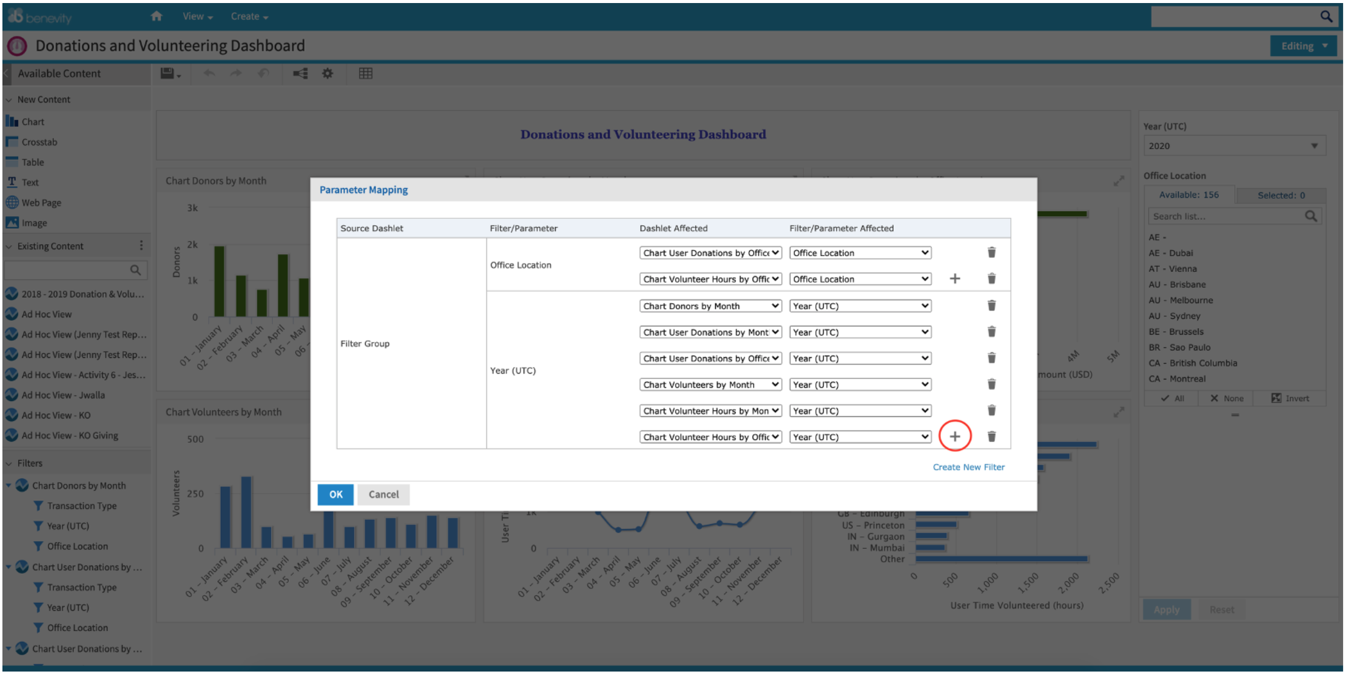Viewport: 1348px width, 677px height.
Task: Collapse Chart Donors by Month filter tree
Action: click(x=9, y=485)
